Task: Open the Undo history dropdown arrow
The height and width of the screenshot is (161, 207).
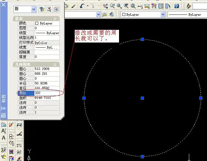Action: (x=87, y=6)
